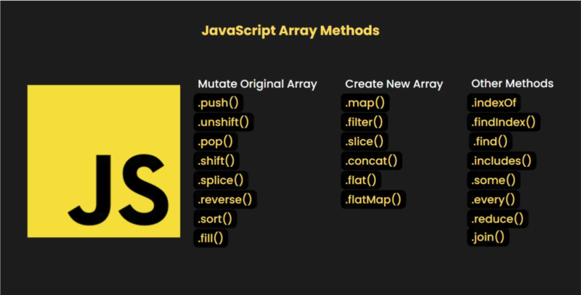Select the Mutate Original Array heading
This screenshot has height=295, width=581.
tap(257, 83)
